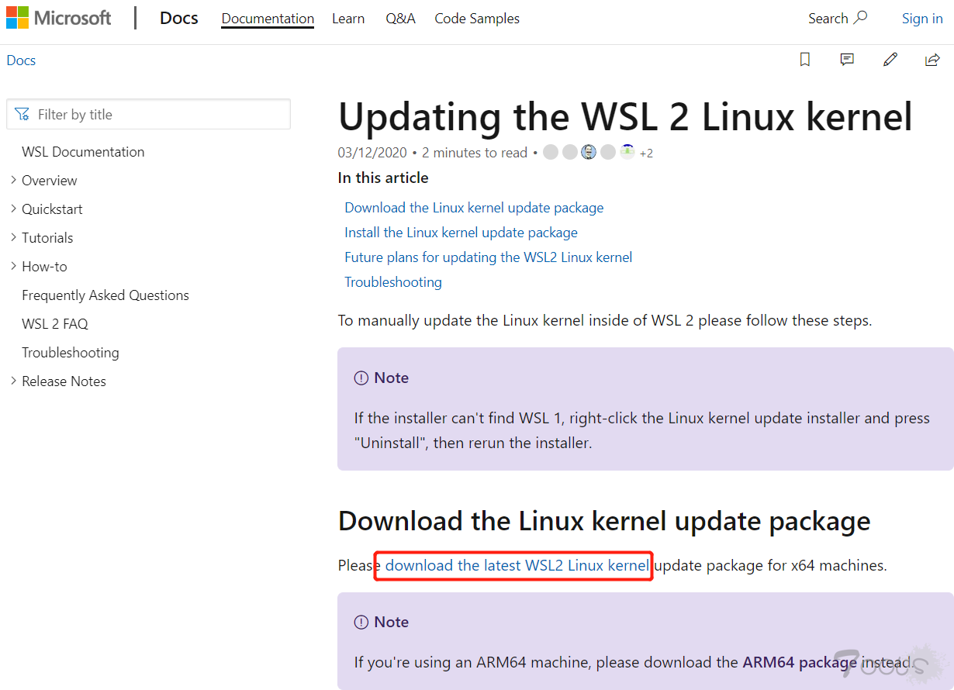The image size is (954, 690).
Task: Click the Filter by title field
Action: coord(148,114)
